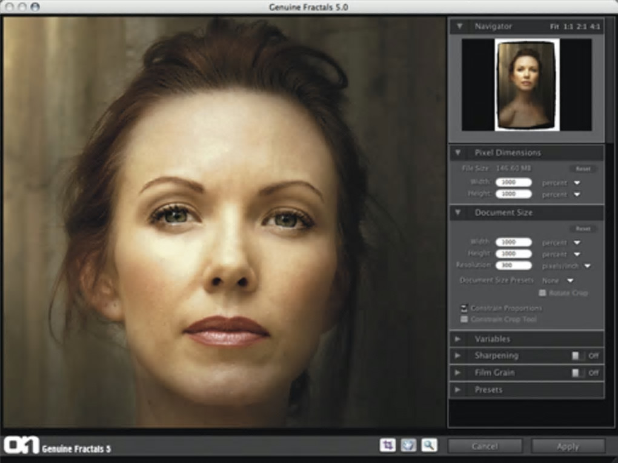The height and width of the screenshot is (463, 618).
Task: Open the Document Size Presets dropdown
Action: point(570,281)
